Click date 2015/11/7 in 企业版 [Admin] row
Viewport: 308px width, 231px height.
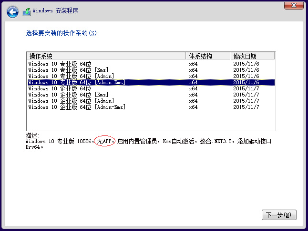pos(246,101)
